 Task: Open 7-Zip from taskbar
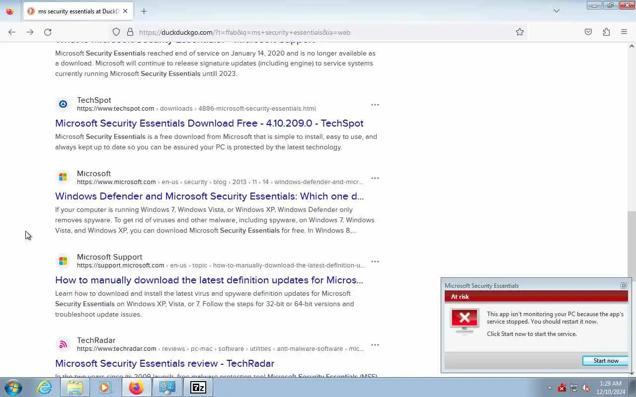point(198,387)
